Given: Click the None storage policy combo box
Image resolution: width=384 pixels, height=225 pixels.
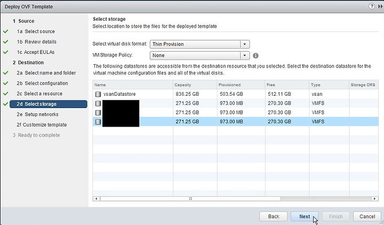Looking at the screenshot, I should click(x=199, y=55).
